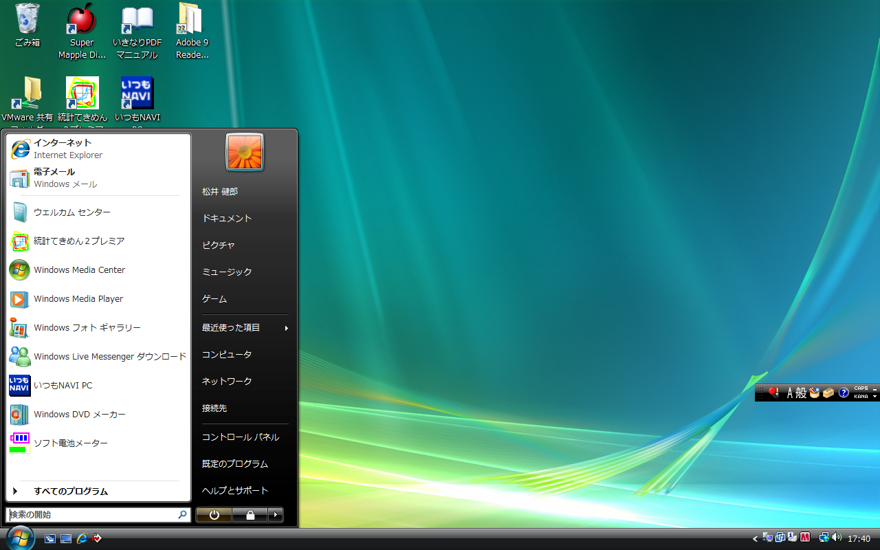Launch Internet Explorer from the Start menu
Image resolution: width=880 pixels, height=550 pixels.
pyautogui.click(x=98, y=148)
